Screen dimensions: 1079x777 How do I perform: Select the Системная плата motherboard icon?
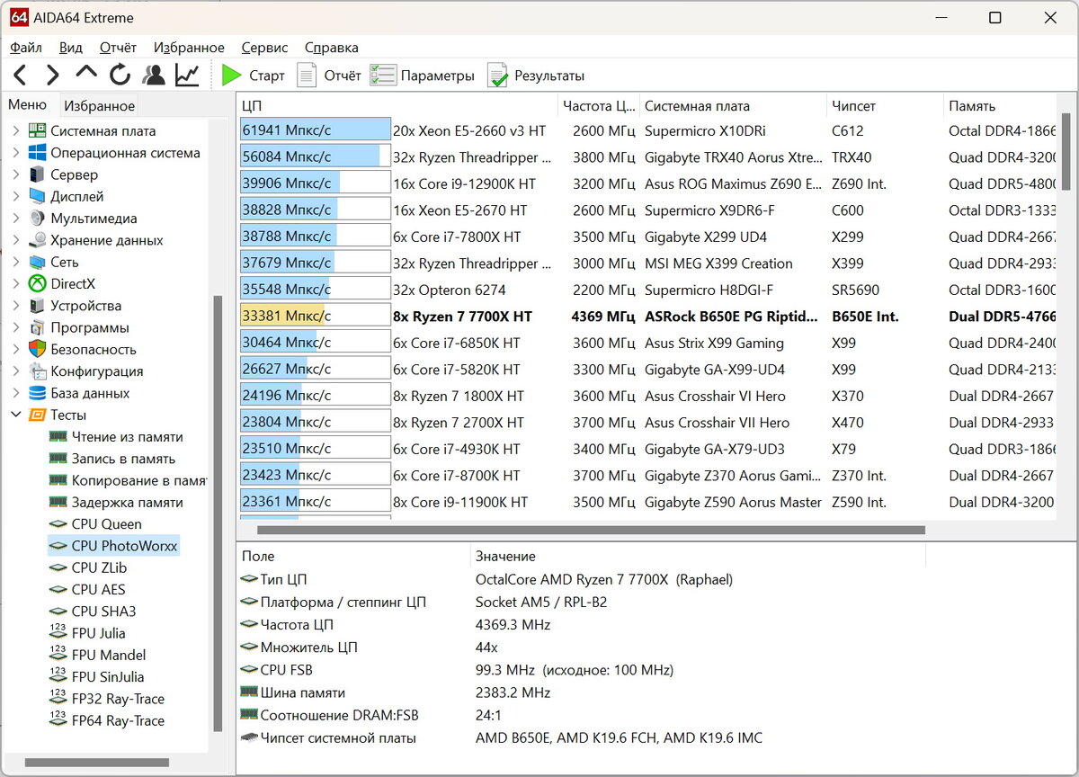pos(37,131)
